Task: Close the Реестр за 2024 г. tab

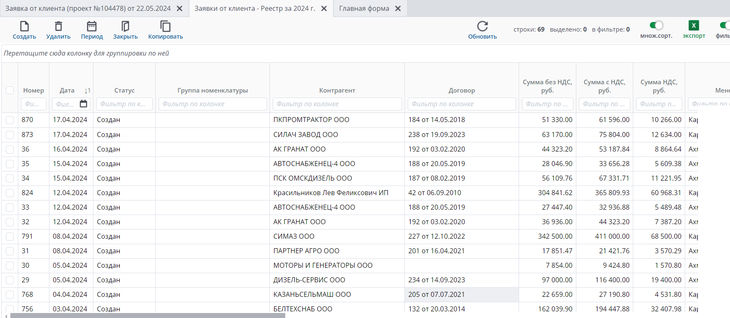Action: pyautogui.click(x=324, y=8)
